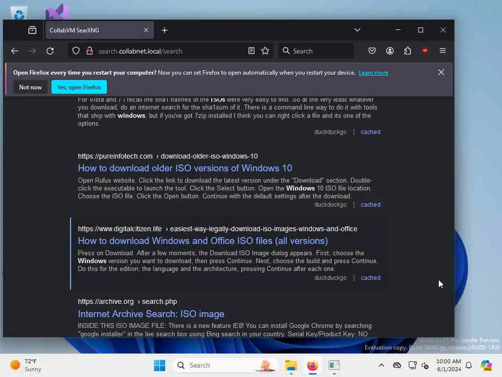Open the extensions puzzle icon
The width and height of the screenshot is (502, 377).
coord(407,51)
